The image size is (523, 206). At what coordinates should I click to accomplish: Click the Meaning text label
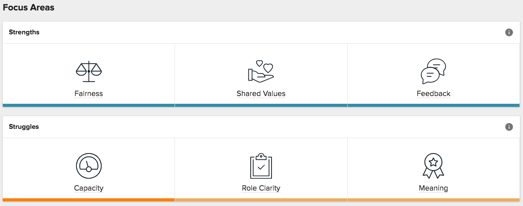pyautogui.click(x=433, y=188)
